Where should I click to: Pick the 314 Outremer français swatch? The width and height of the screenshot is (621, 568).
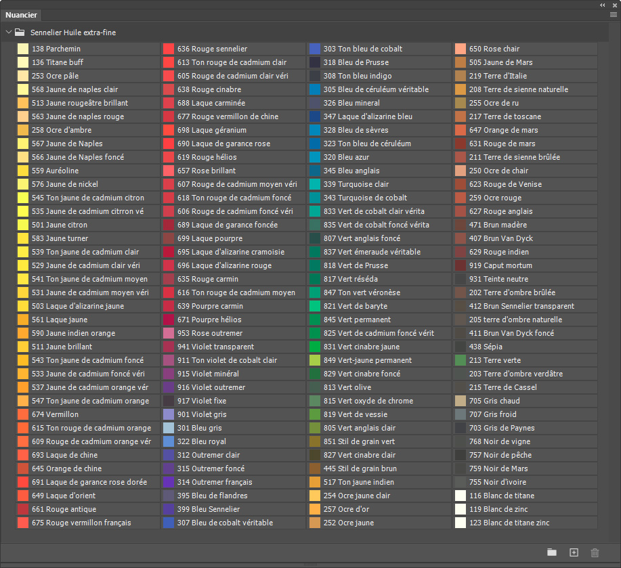click(x=169, y=482)
